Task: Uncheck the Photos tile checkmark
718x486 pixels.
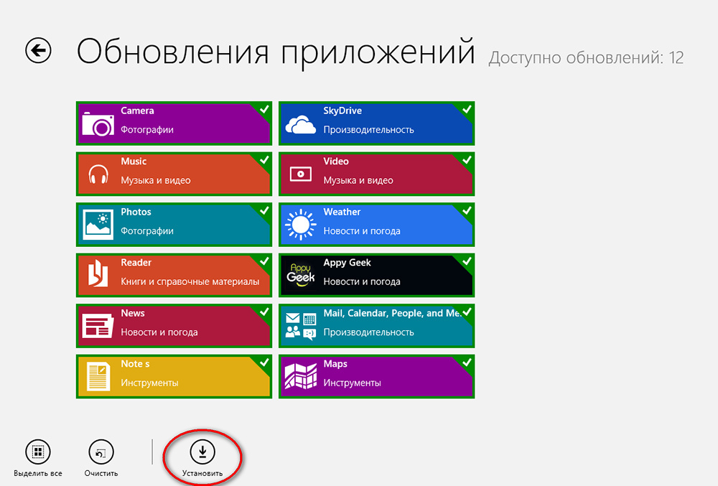Action: [x=264, y=210]
